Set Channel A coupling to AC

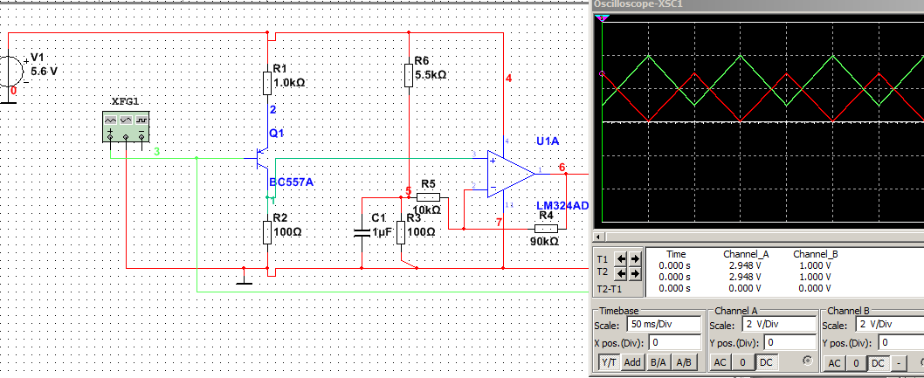coord(720,362)
